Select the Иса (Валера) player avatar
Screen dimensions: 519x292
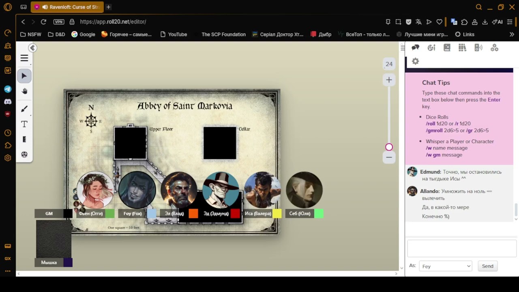(262, 190)
